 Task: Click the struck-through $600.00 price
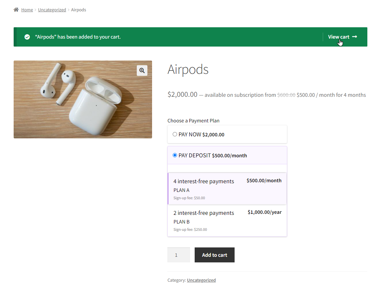pos(286,95)
